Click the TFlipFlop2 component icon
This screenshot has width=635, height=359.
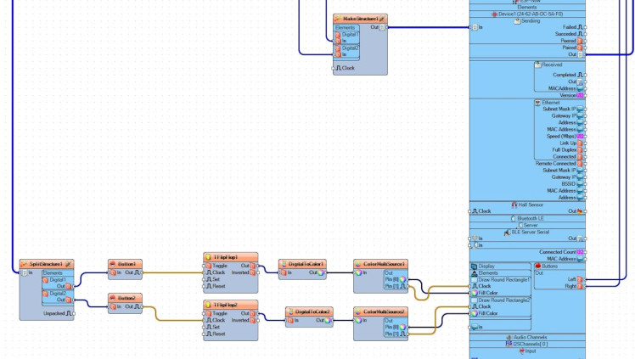point(209,304)
